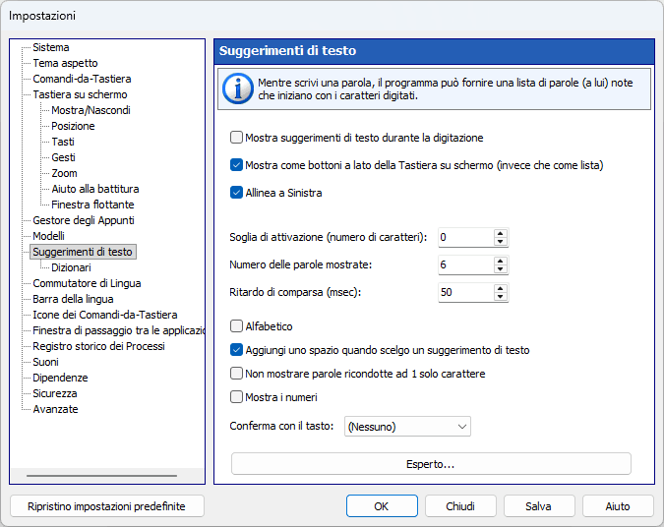Click the Salva button

(539, 506)
